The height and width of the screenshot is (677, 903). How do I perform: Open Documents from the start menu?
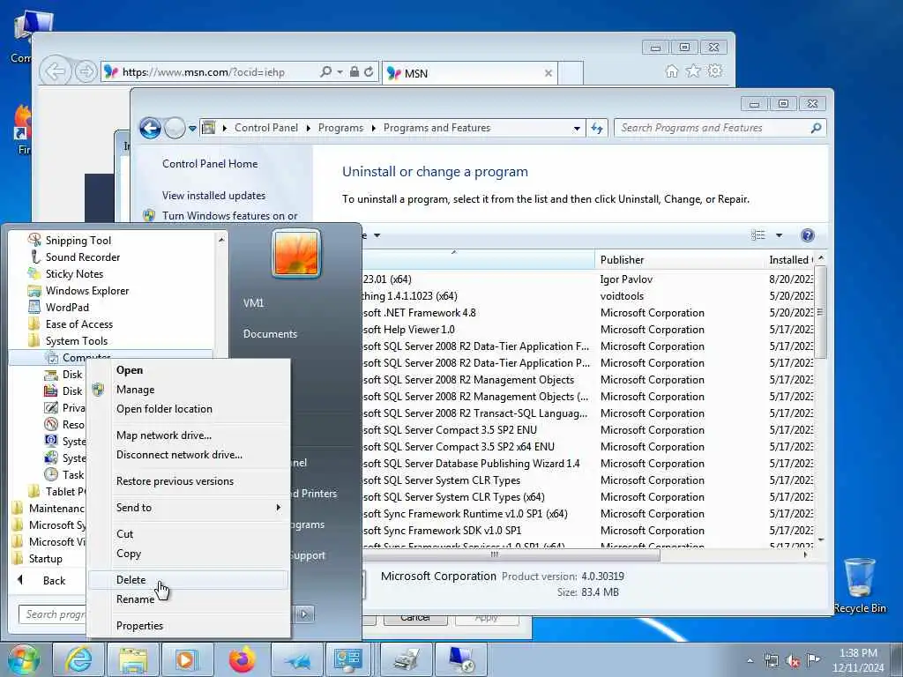(270, 334)
